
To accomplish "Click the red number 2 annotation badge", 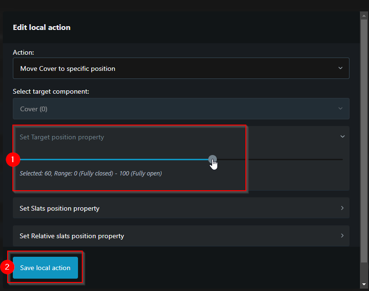I will [7, 267].
